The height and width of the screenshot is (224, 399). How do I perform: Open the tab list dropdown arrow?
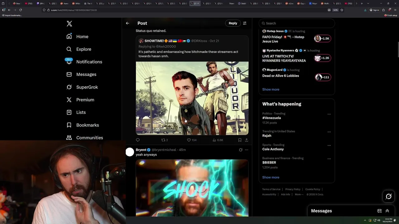(368, 3)
